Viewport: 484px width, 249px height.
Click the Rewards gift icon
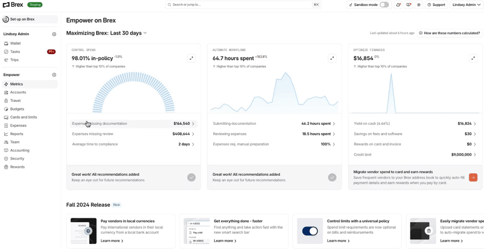(6, 167)
